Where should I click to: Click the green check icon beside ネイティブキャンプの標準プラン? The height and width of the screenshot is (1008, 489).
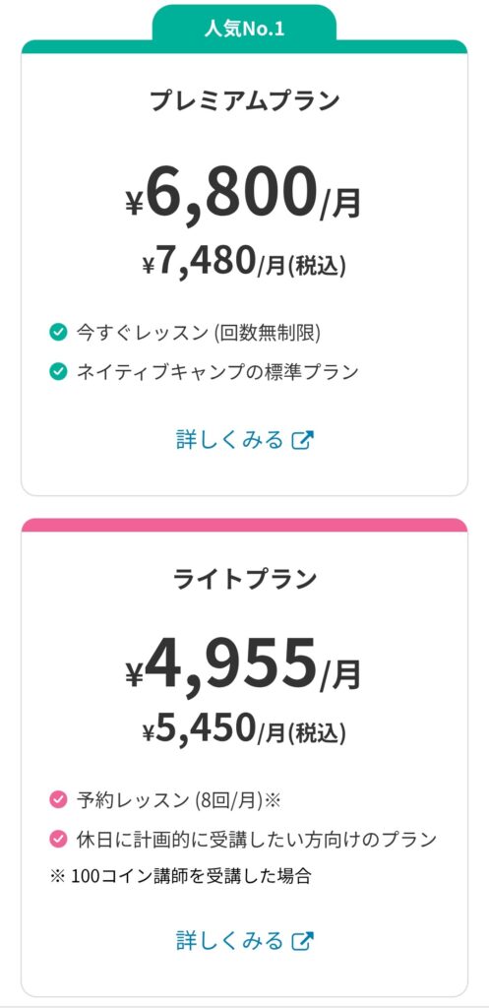[x=58, y=371]
